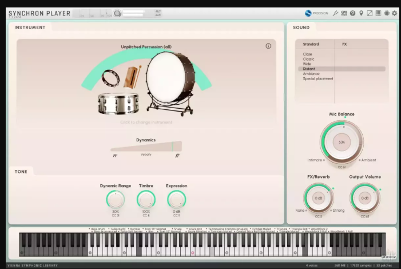Click the 0 dB value under Expression
The image size is (401, 269).
(176, 212)
